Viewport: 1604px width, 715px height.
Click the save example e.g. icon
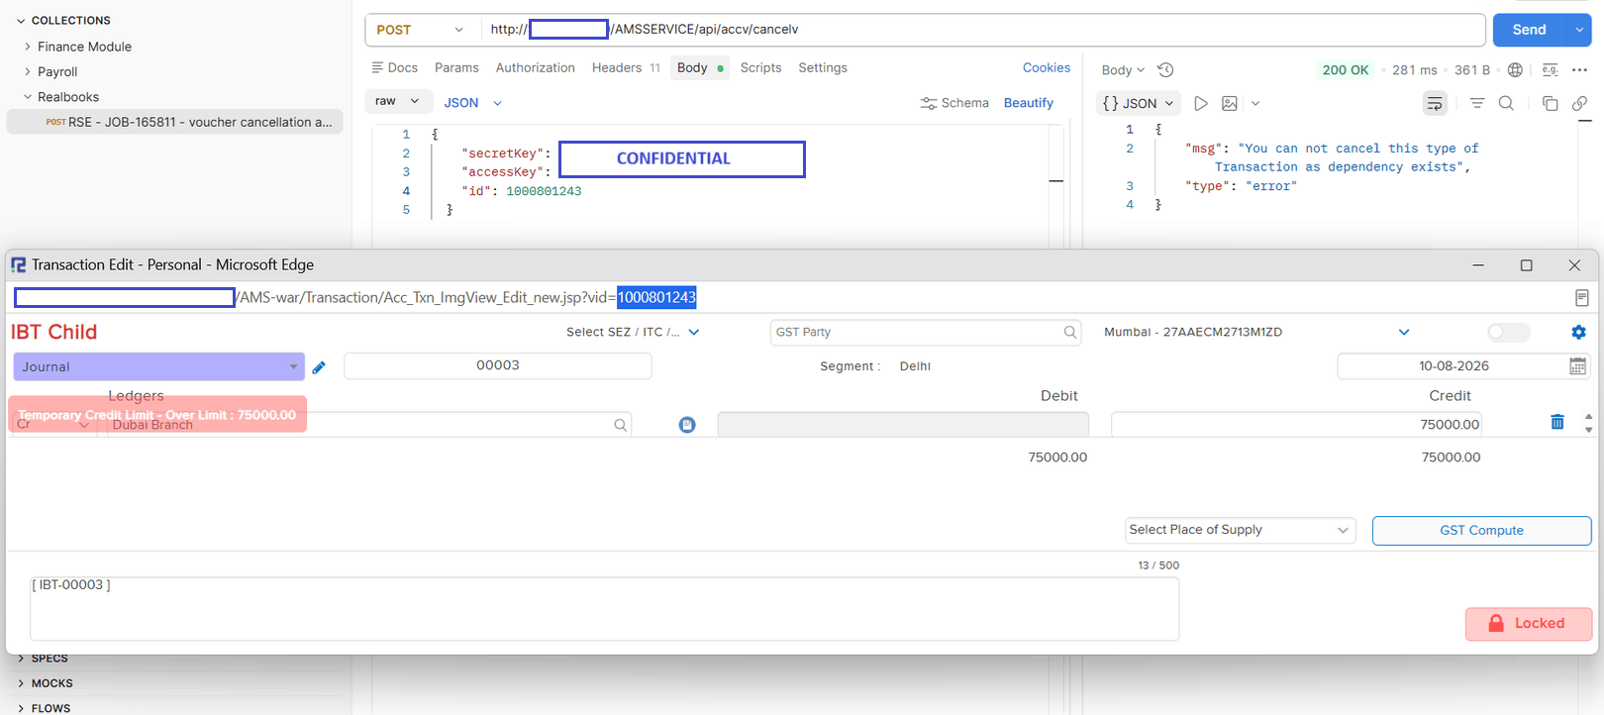(x=1550, y=70)
